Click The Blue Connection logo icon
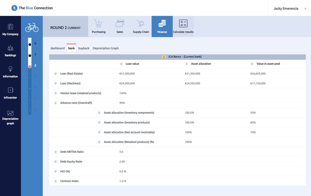 pos(14,8)
